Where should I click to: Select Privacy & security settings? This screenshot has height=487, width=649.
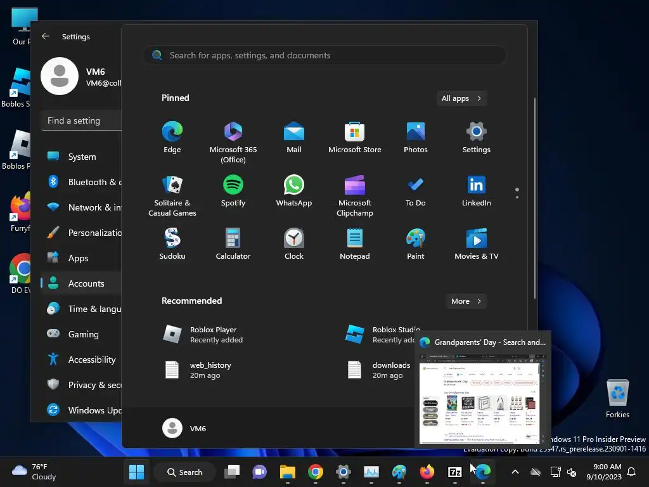click(82, 385)
